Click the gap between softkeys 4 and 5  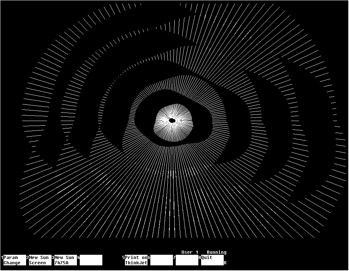112,260
